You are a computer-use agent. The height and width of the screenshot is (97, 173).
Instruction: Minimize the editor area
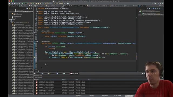[134, 6]
